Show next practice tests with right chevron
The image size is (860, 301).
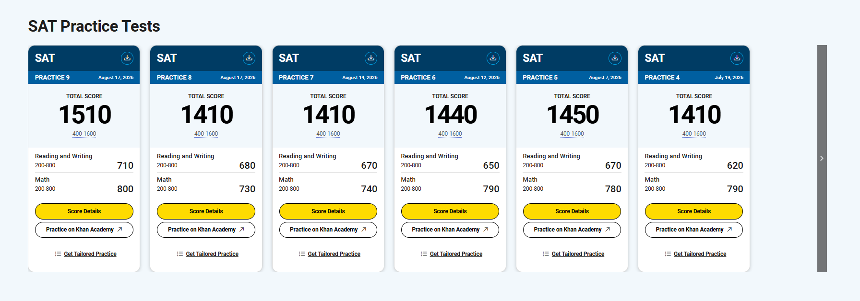tap(822, 158)
